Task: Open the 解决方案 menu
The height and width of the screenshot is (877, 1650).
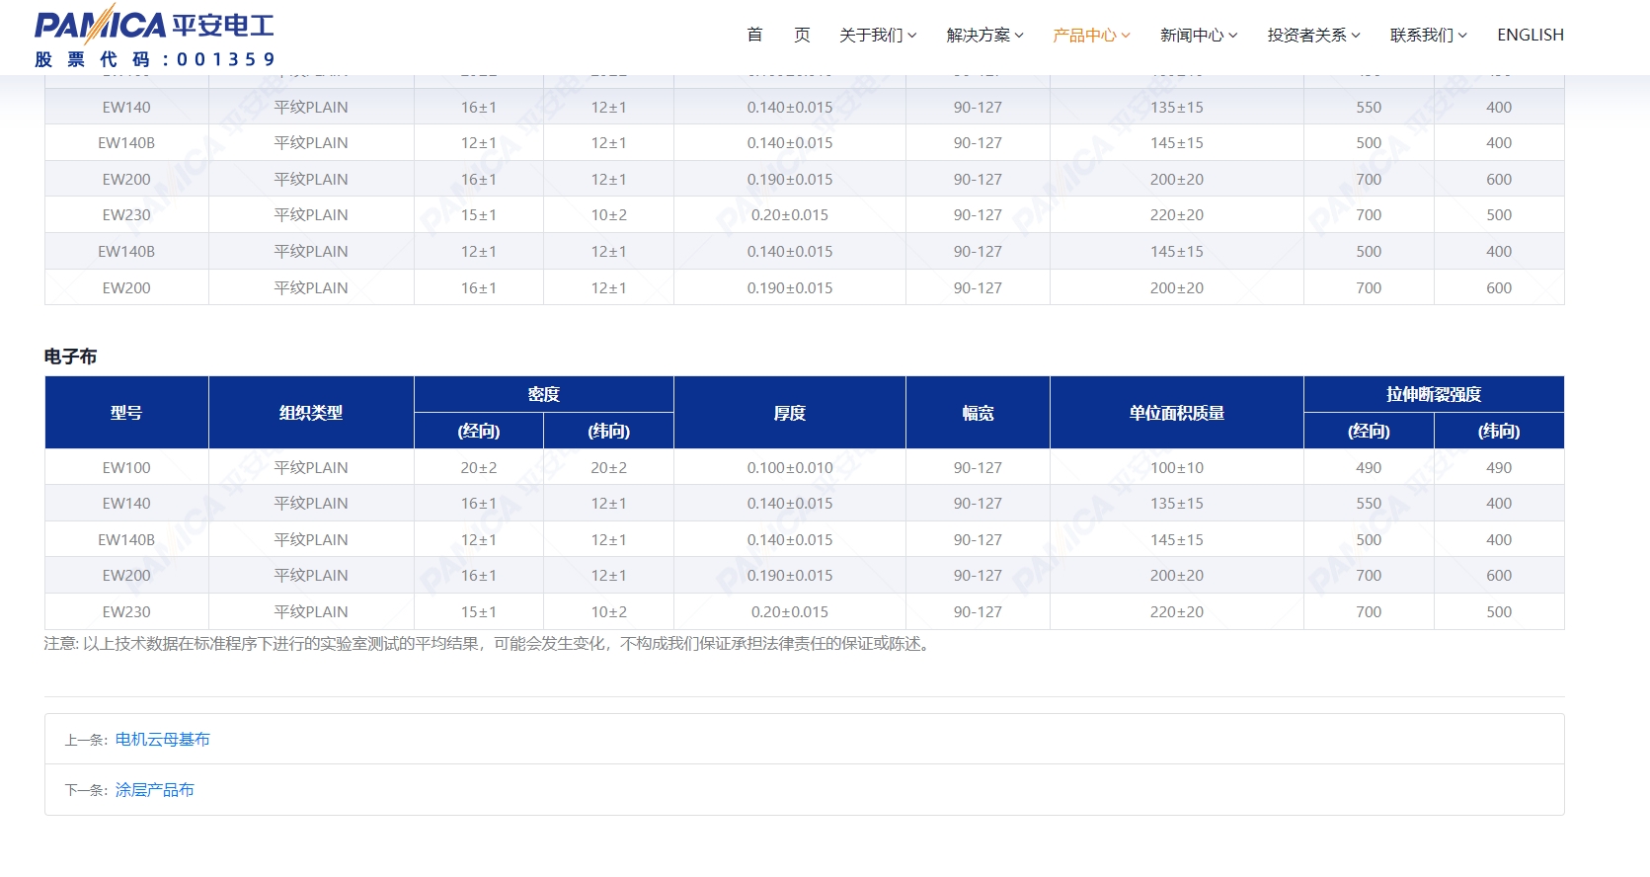Action: click(978, 35)
